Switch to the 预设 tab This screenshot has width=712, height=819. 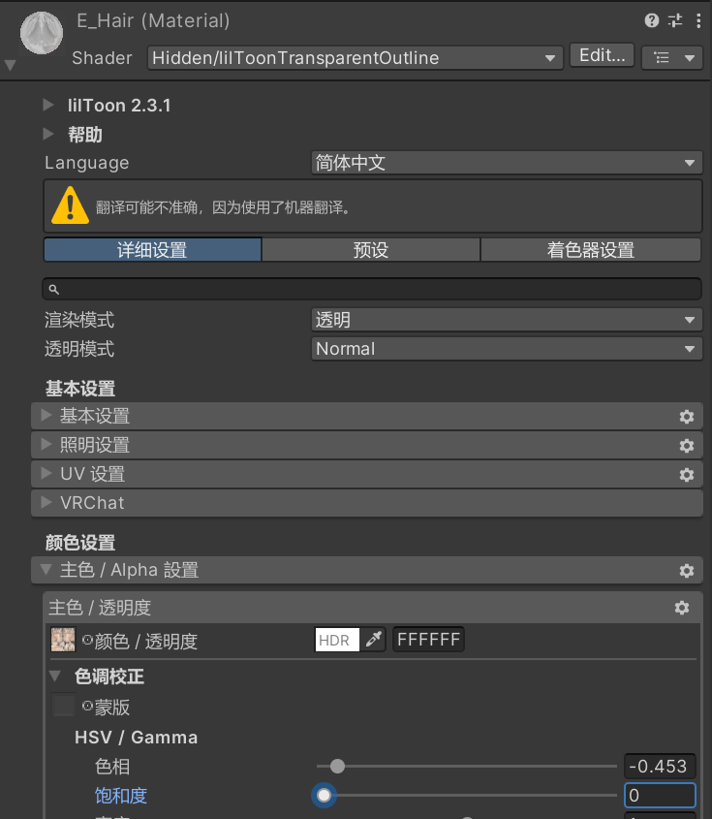coord(371,250)
